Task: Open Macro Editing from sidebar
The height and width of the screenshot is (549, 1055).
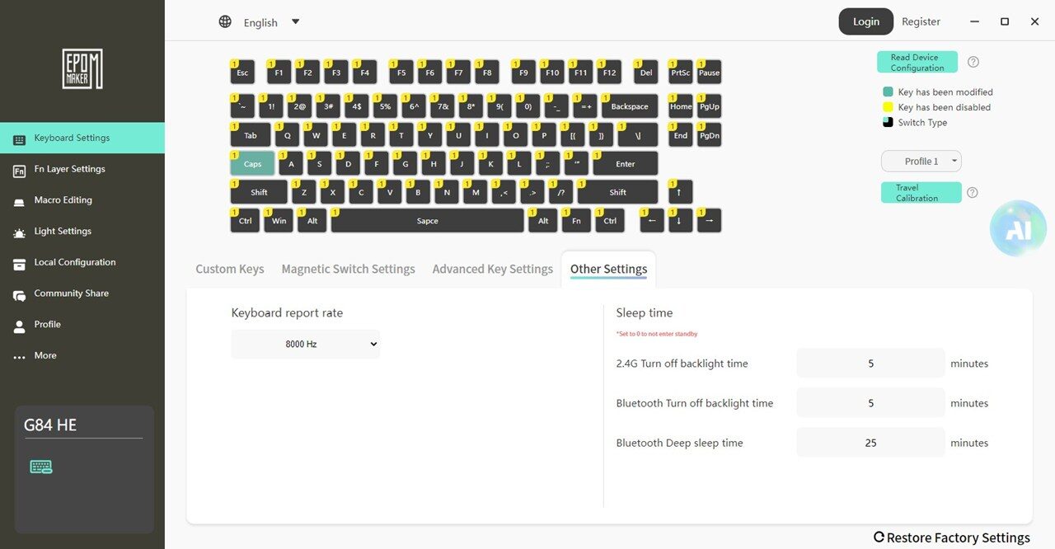Action: click(x=63, y=200)
